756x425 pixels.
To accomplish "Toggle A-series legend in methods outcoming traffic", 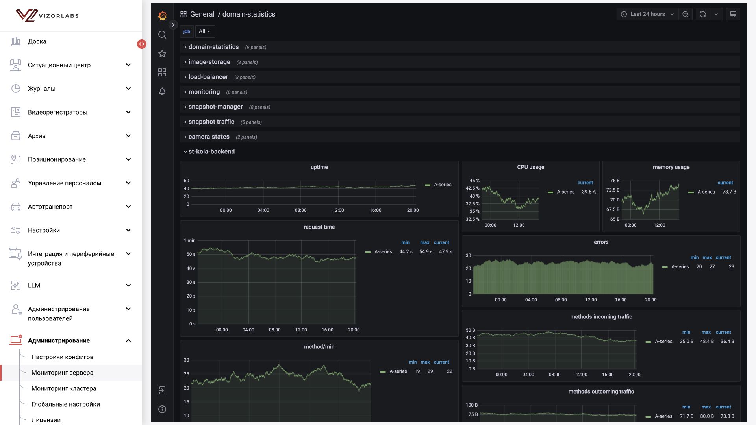I will coord(663,416).
